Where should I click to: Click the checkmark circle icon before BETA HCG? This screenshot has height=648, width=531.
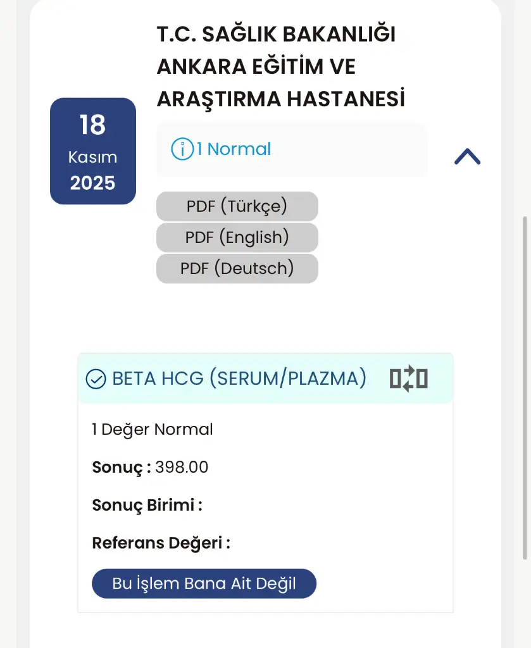click(x=96, y=379)
